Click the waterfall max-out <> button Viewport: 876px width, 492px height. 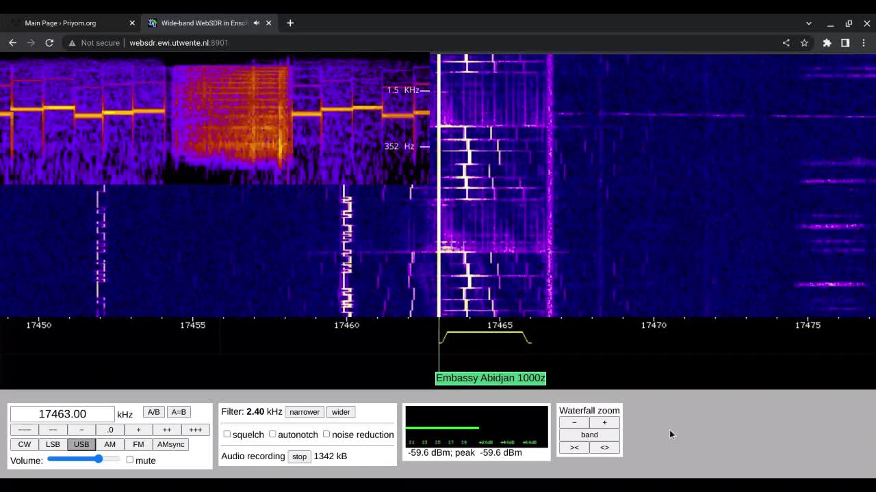pyautogui.click(x=604, y=448)
